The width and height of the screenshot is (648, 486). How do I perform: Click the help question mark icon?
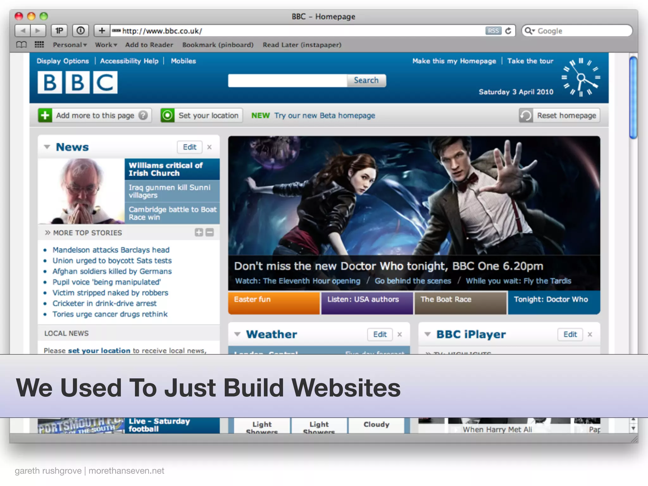tap(143, 115)
